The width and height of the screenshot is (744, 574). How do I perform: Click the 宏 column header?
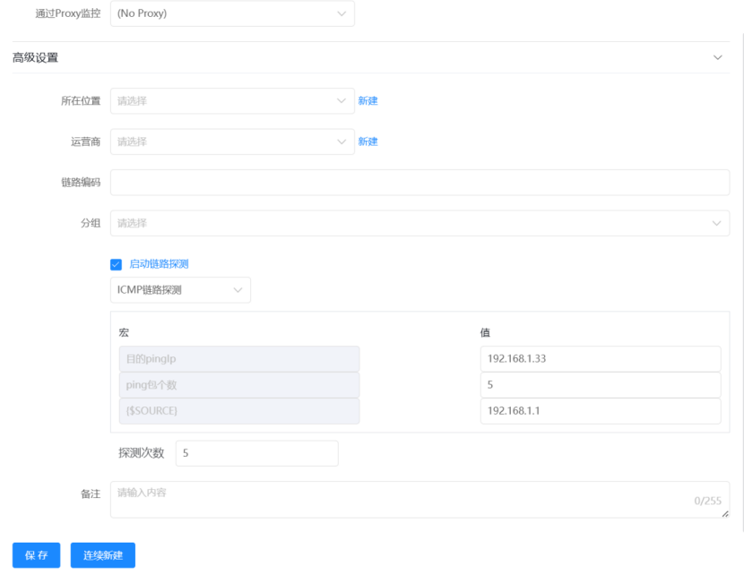[124, 333]
